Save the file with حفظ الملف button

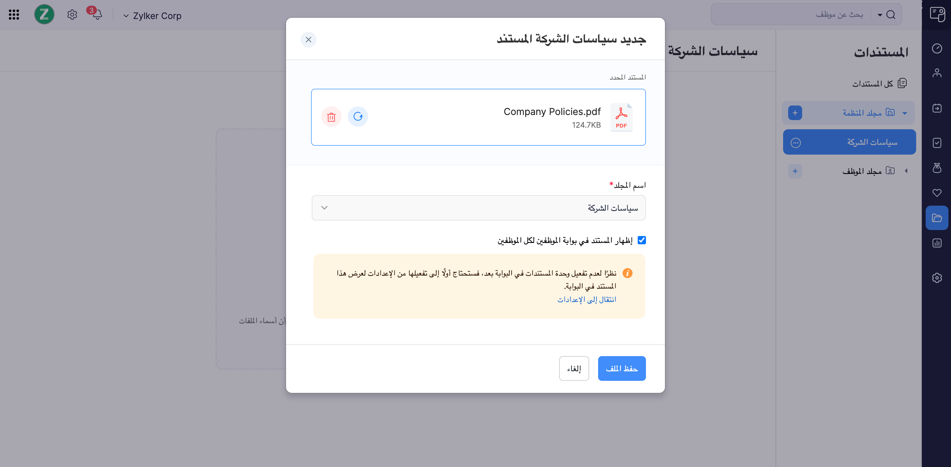point(622,368)
